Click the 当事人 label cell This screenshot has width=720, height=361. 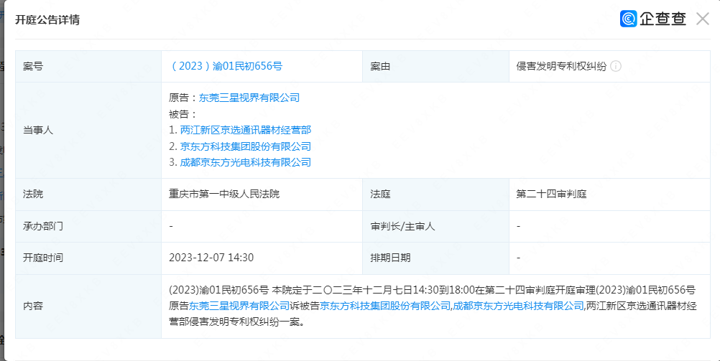pyautogui.click(x=88, y=131)
